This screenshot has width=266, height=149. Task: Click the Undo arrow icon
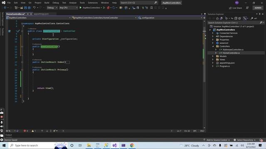tap(34, 8)
